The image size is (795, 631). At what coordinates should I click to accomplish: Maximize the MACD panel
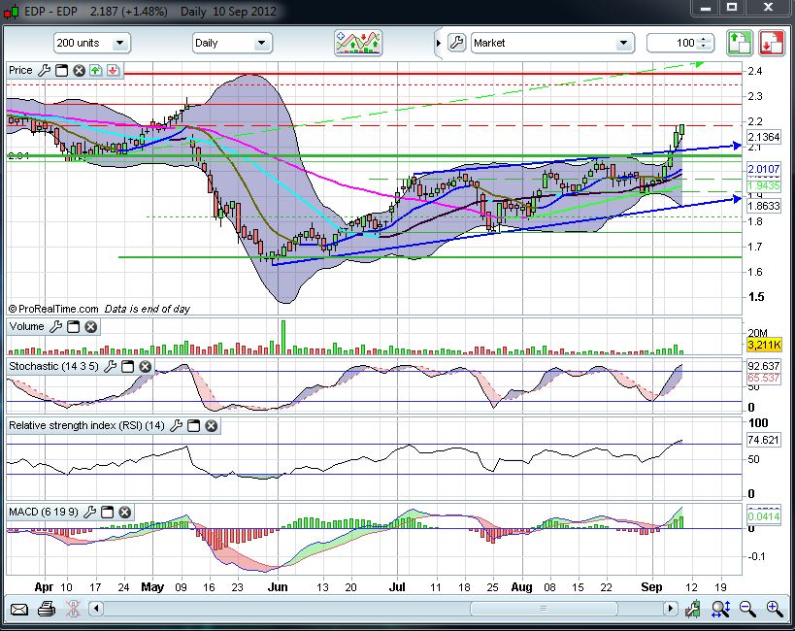108,512
